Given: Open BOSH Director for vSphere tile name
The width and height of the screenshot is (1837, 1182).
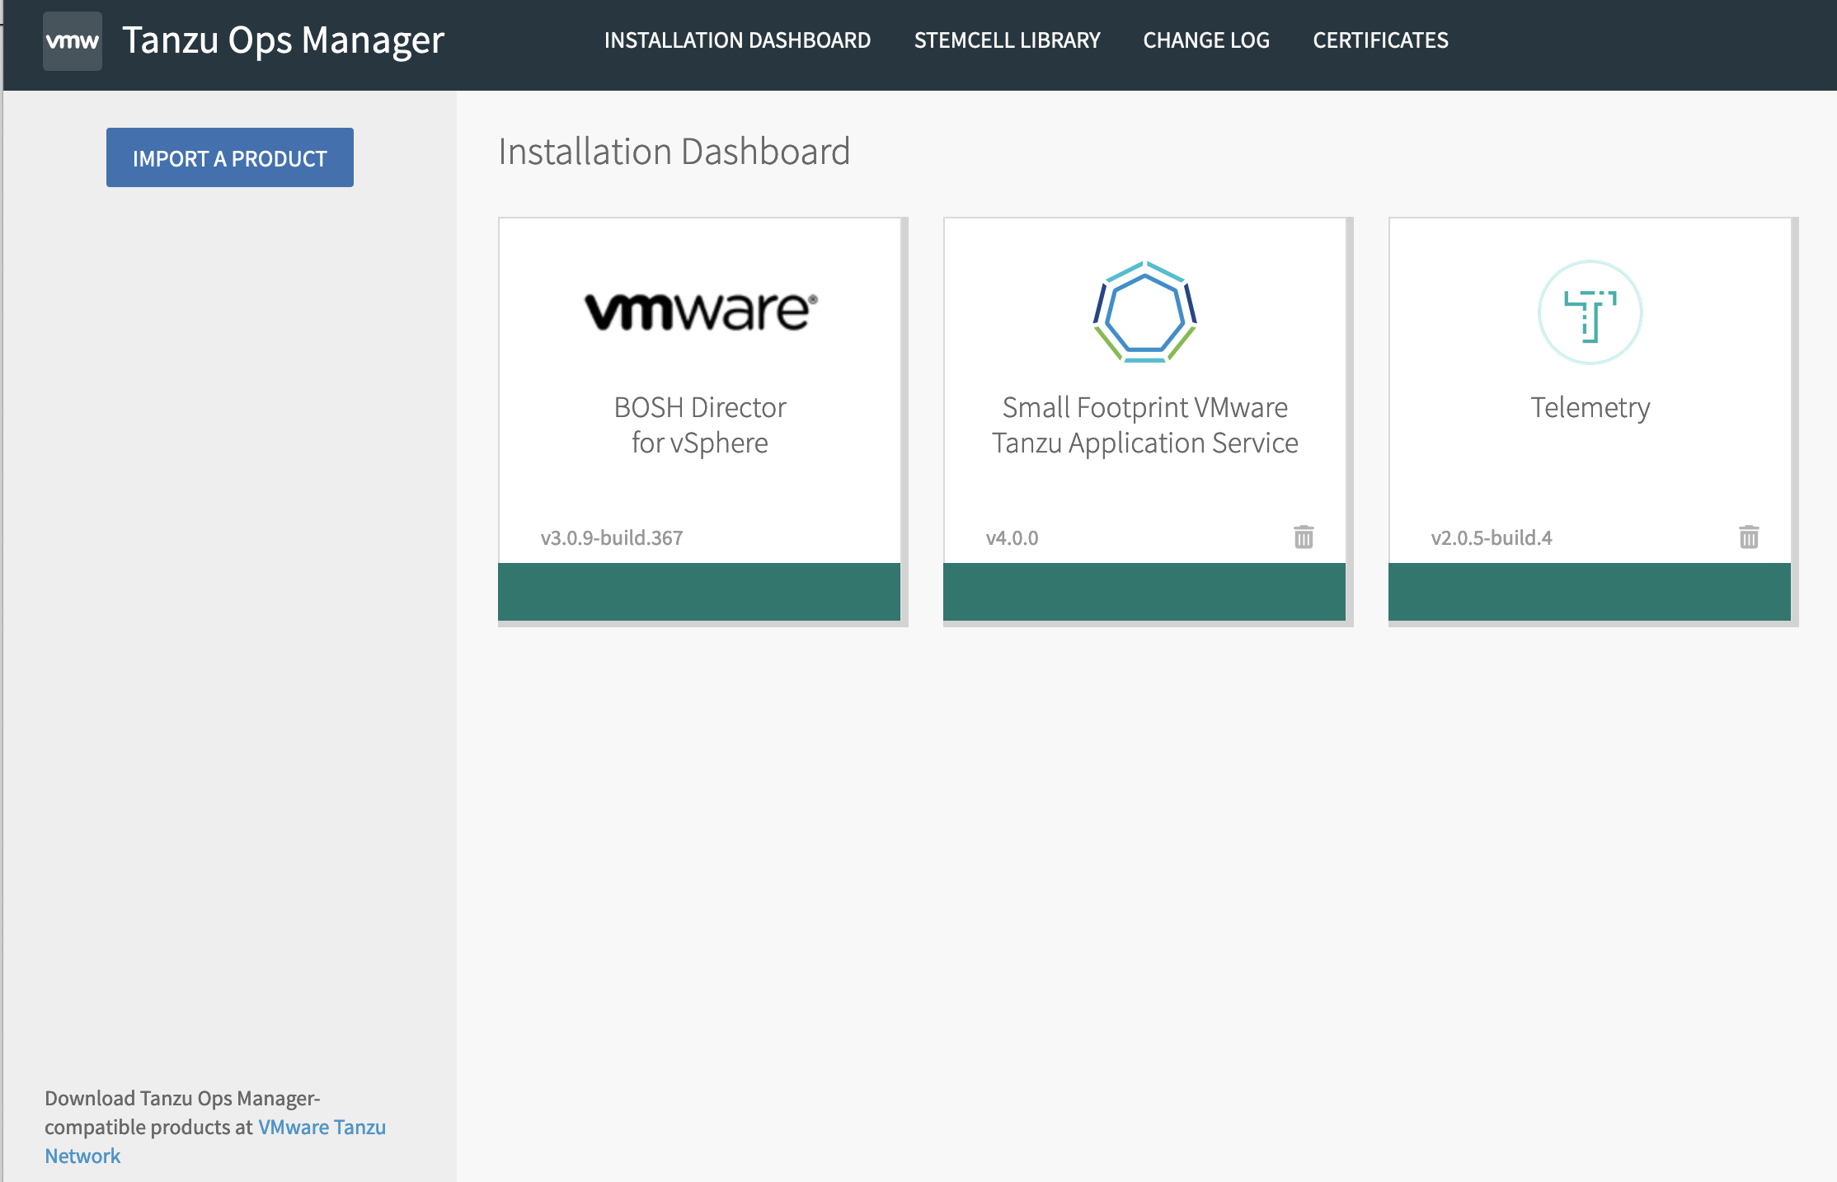Looking at the screenshot, I should [700, 425].
